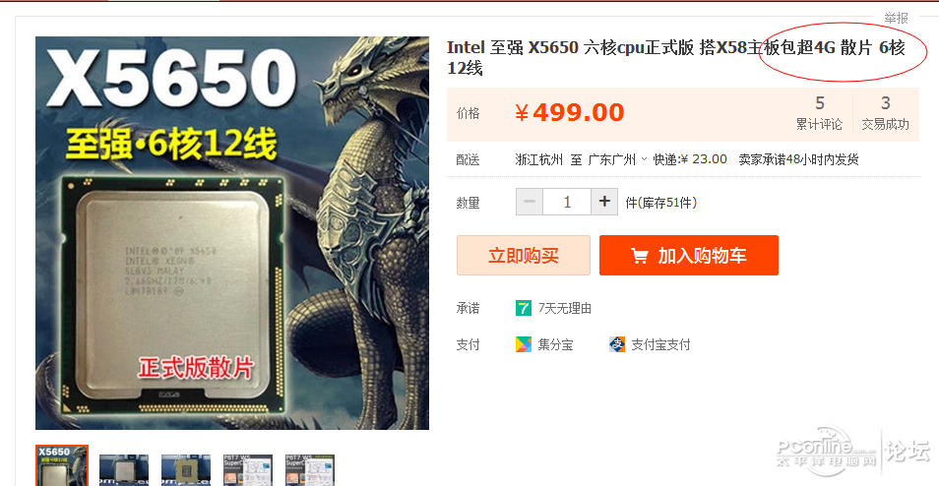Open the 举报 report link
This screenshot has width=939, height=486.
(896, 18)
